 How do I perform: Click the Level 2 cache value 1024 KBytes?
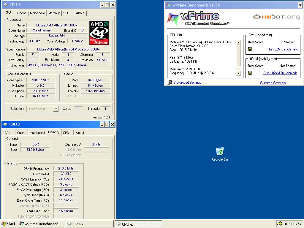(x=95, y=91)
